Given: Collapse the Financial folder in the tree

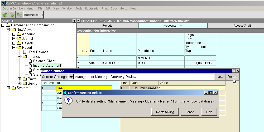Looking at the screenshot, I should 20,56.
